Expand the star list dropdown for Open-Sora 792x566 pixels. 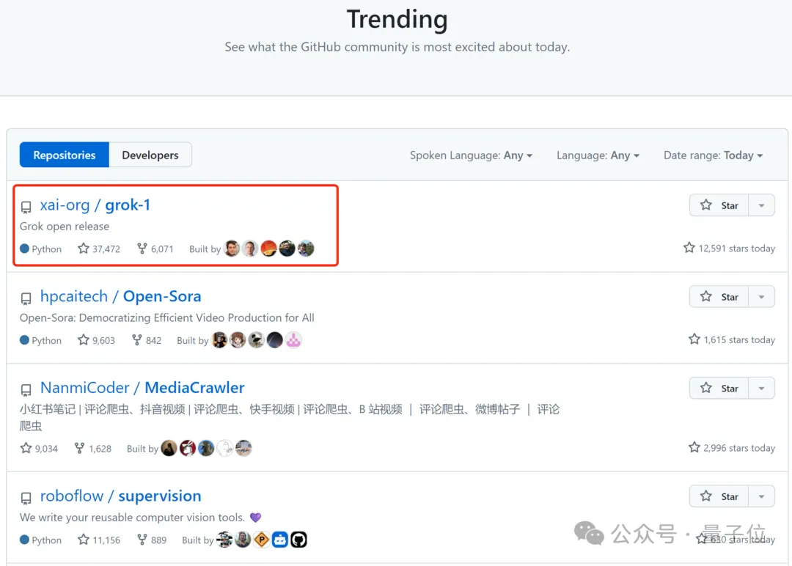761,297
